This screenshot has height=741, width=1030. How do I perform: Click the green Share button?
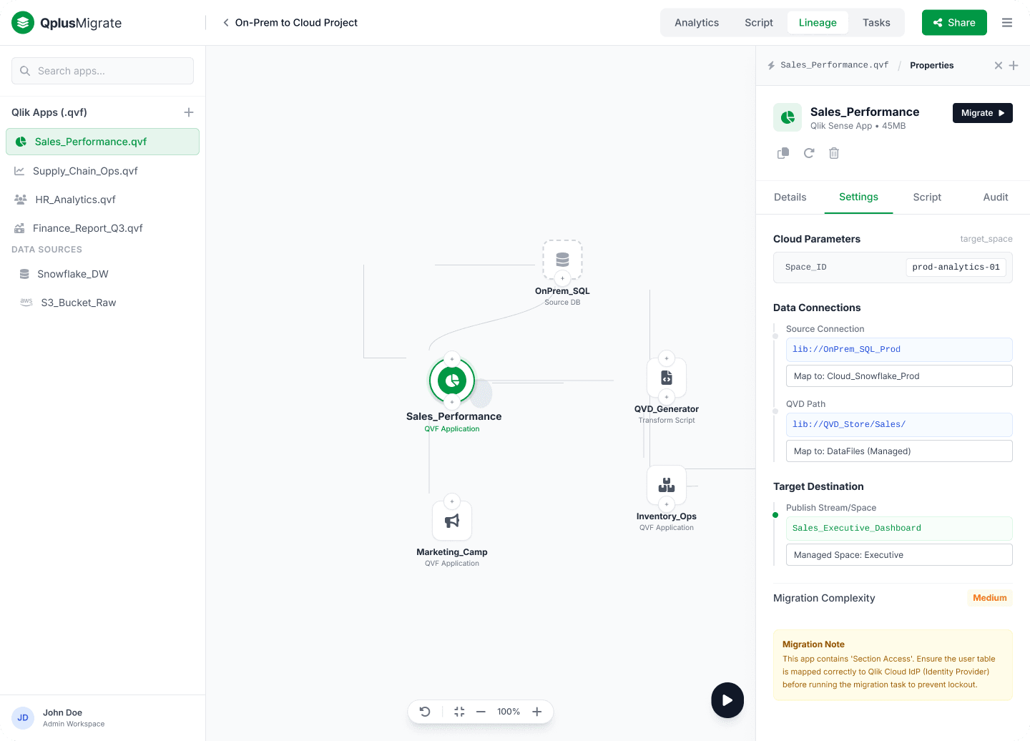coord(953,23)
